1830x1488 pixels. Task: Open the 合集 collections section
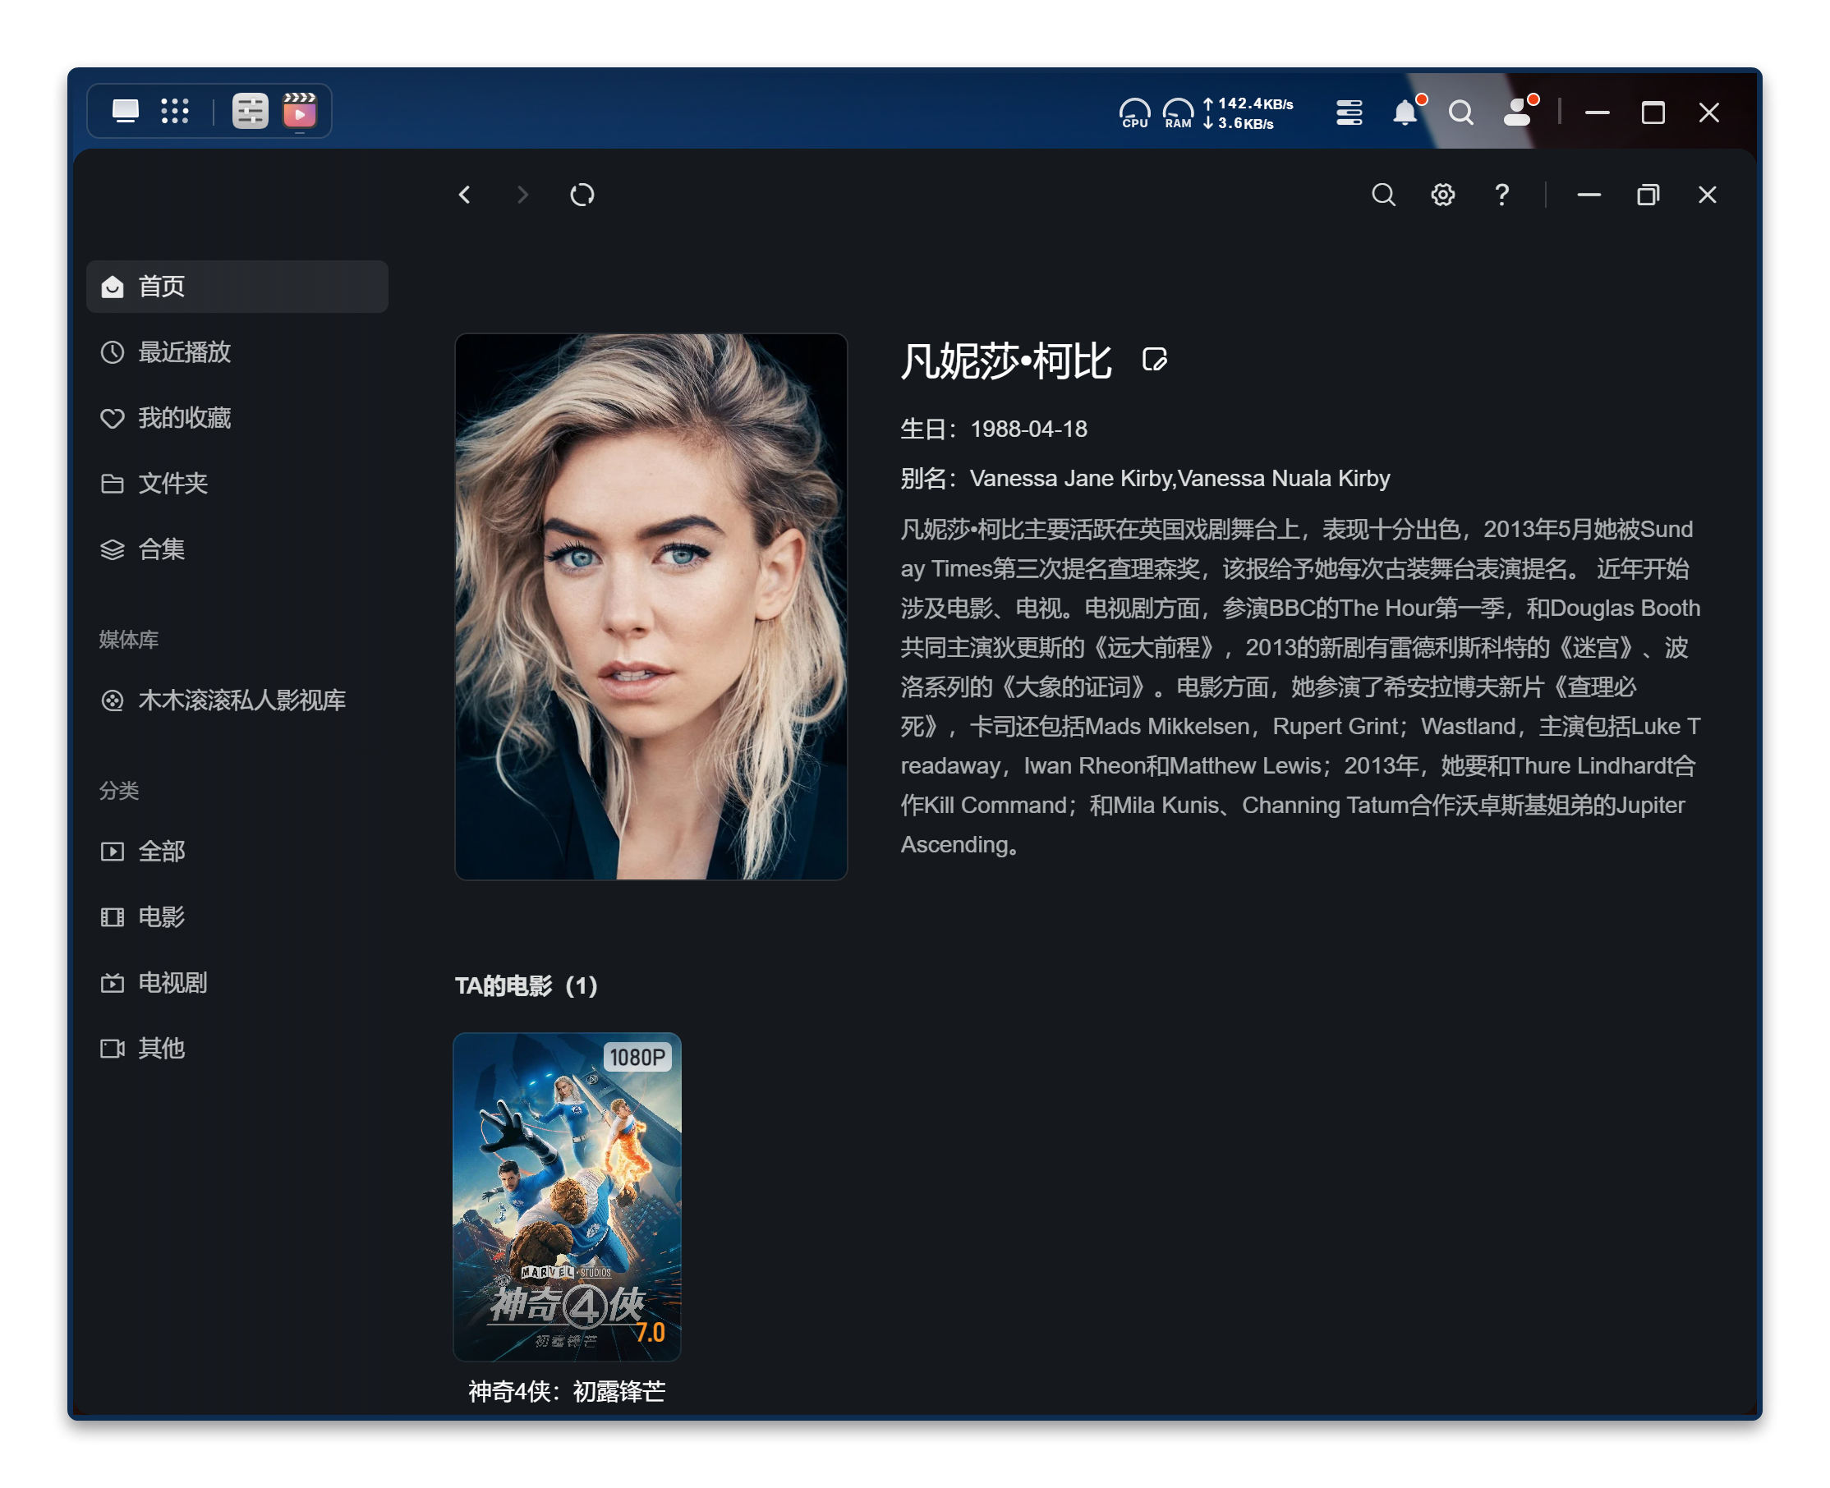point(161,549)
